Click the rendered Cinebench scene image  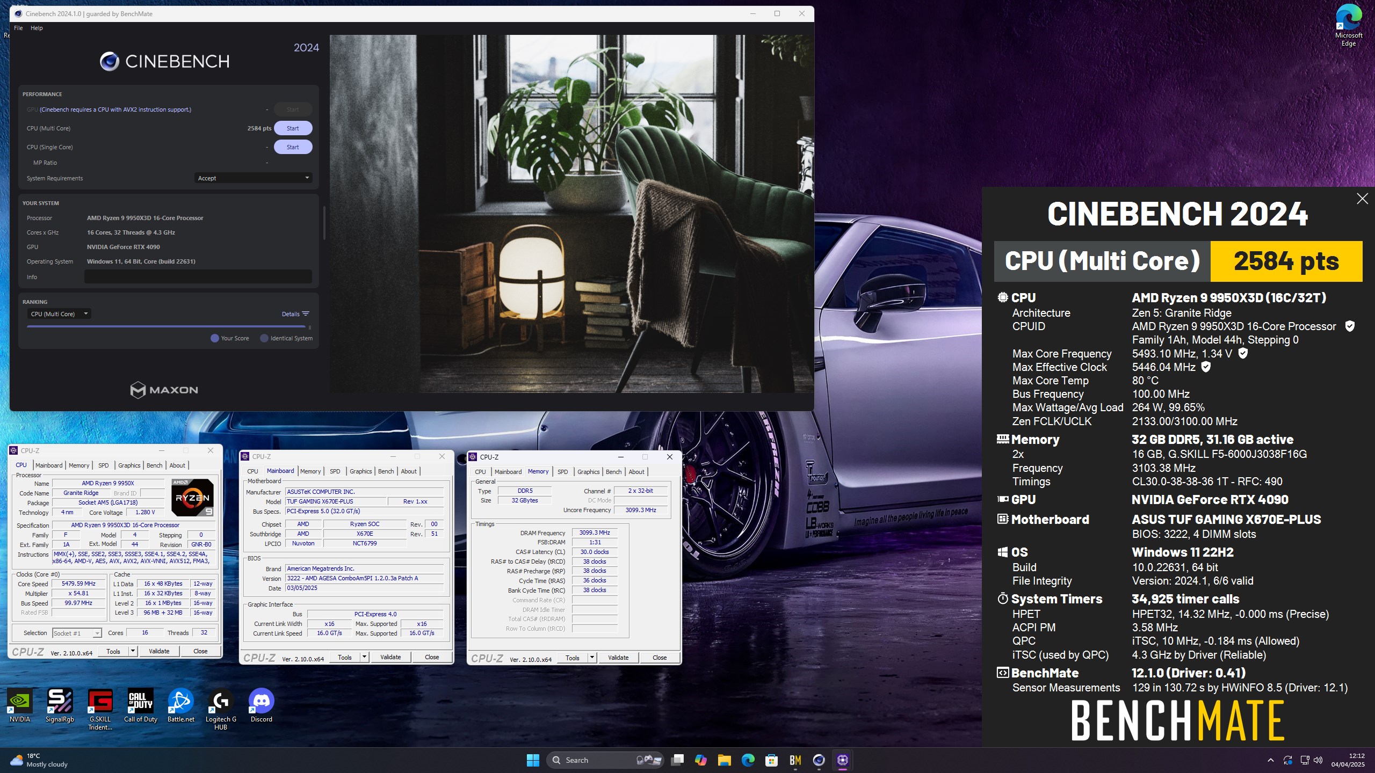(571, 214)
